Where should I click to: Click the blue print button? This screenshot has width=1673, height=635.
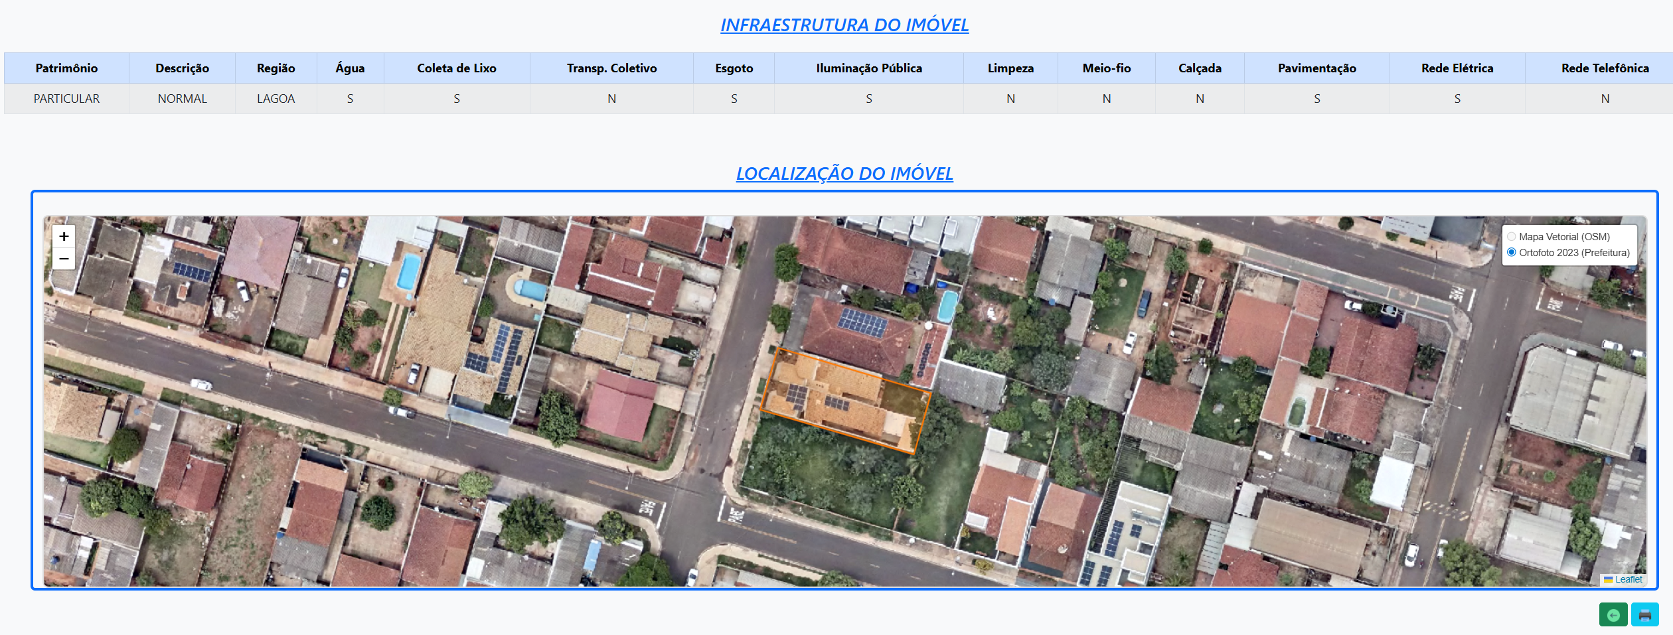point(1644,614)
